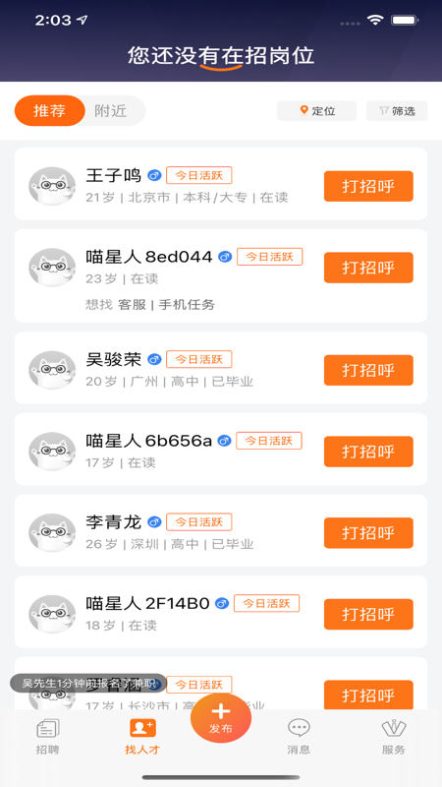Open the 筛选 filter options
The image size is (442, 787).
point(397,111)
